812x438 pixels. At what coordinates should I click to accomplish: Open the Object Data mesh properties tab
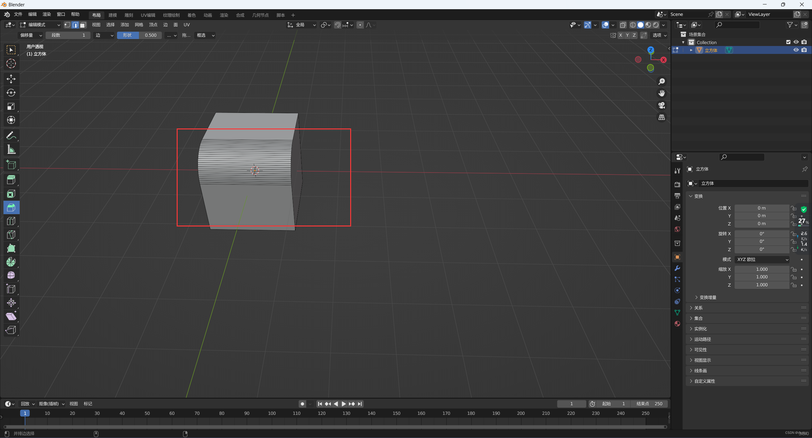coord(677,312)
